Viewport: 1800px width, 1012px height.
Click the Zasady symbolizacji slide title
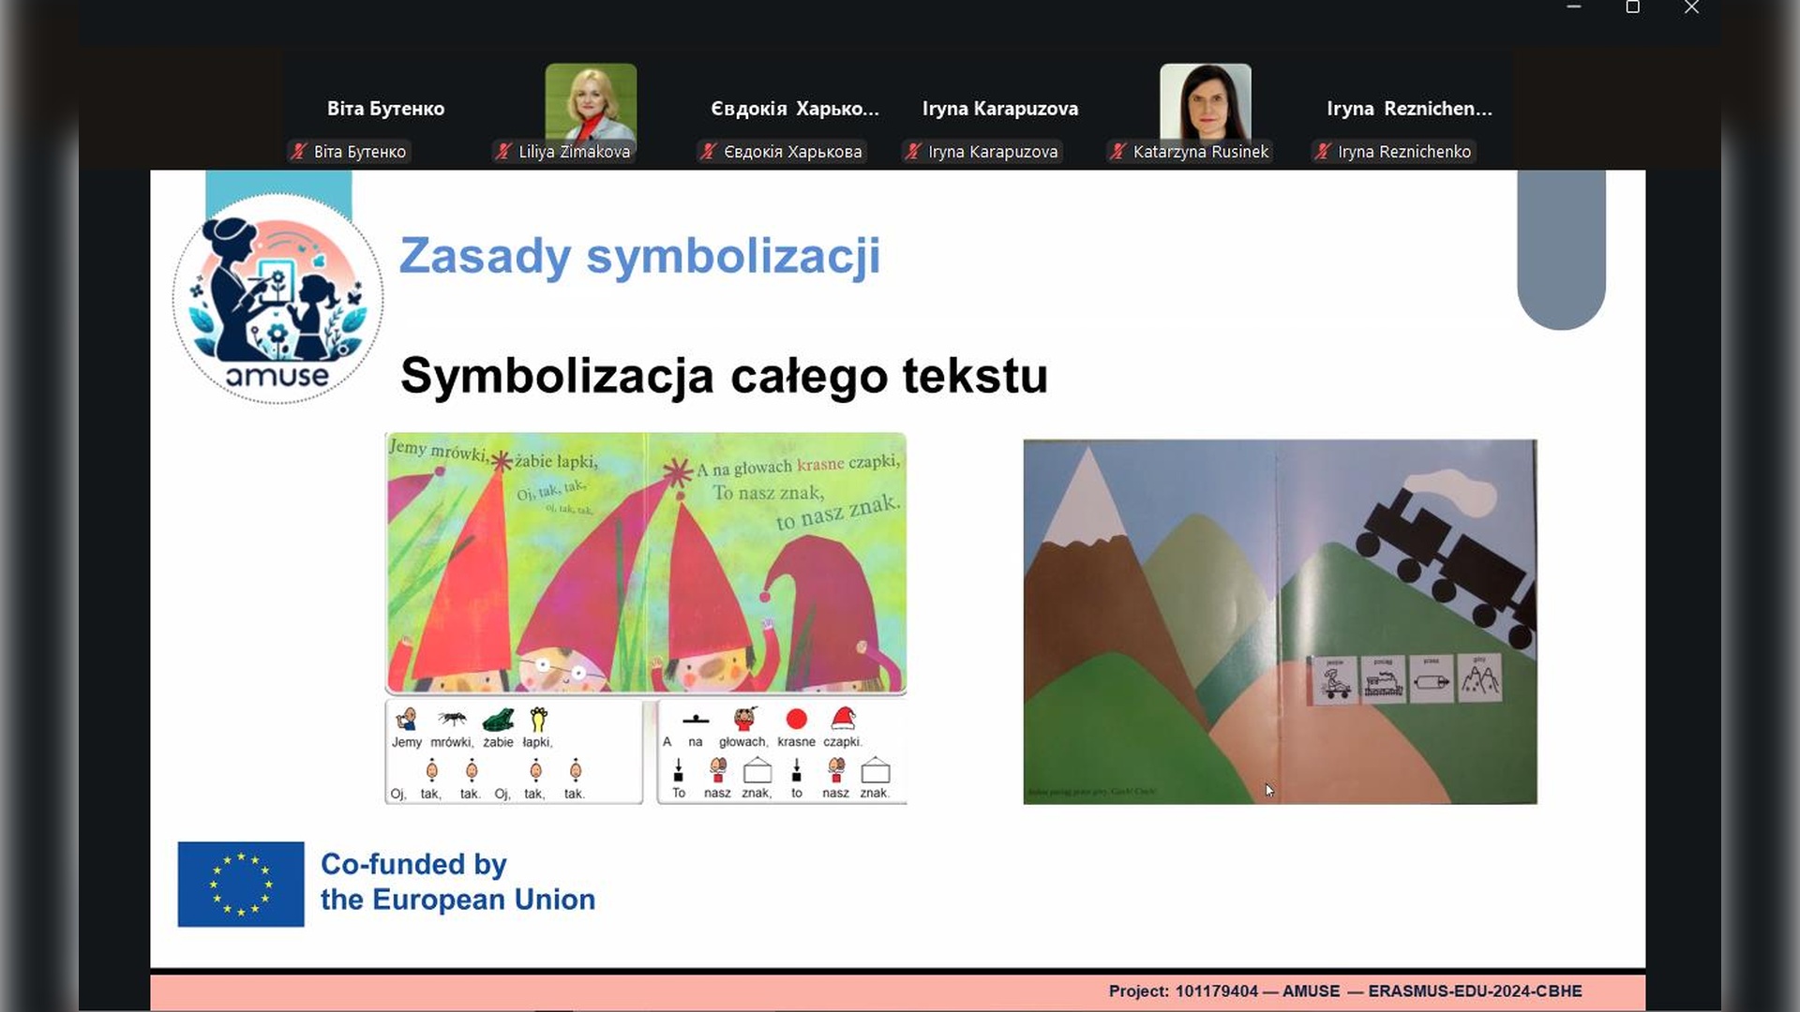point(639,256)
